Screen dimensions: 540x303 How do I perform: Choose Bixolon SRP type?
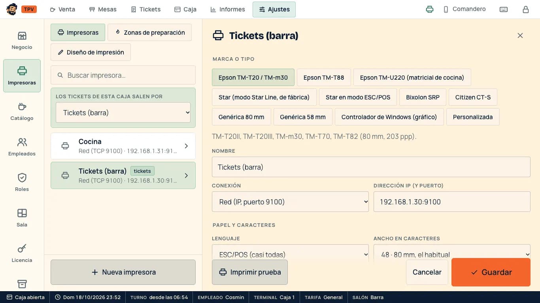click(423, 97)
